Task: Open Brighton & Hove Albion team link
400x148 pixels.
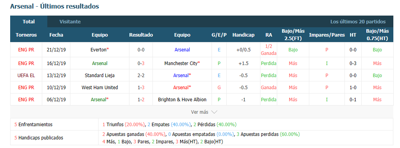Action: pos(182,99)
